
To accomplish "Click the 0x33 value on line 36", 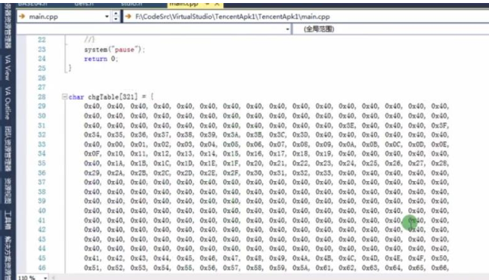I will (324, 173).
